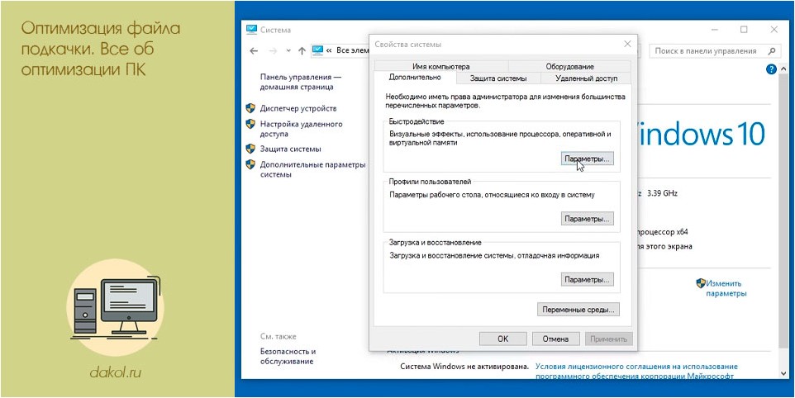Viewport: 795px width, 398px height.
Task: Open Защита системы sidebar link
Action: click(291, 149)
